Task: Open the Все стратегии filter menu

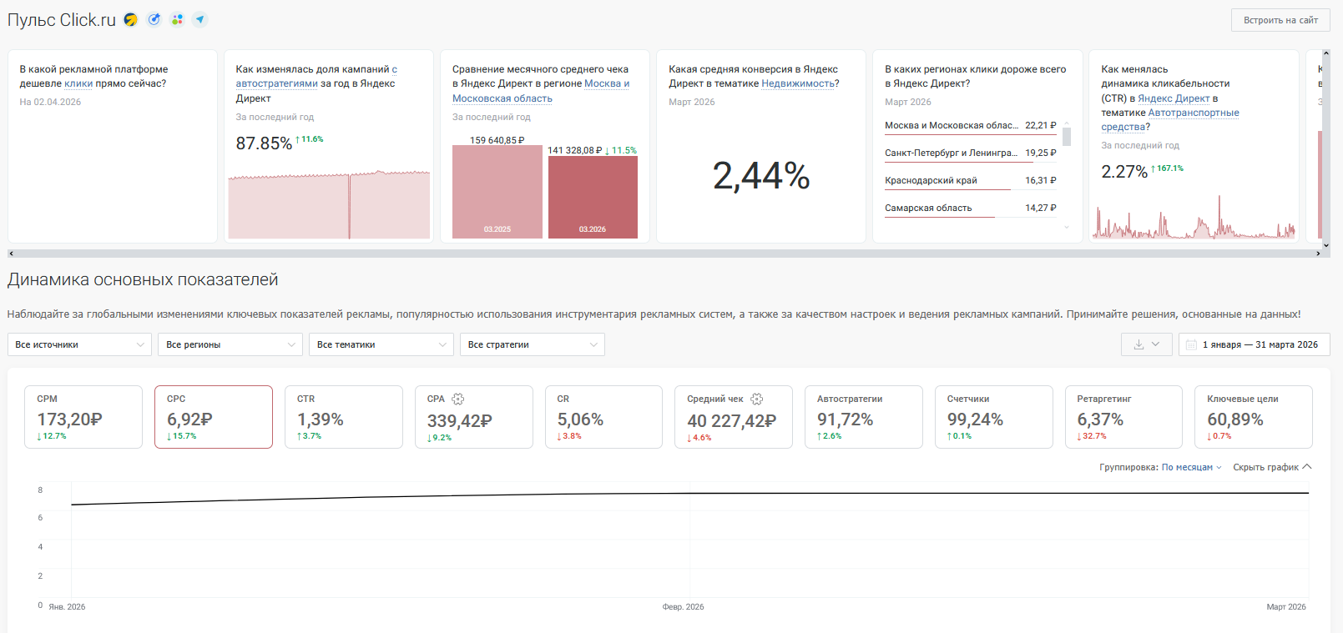Action: 533,344
